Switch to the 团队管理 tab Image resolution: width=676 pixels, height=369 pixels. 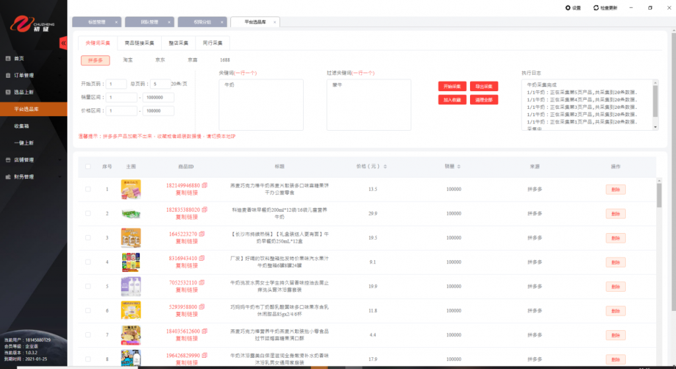(x=149, y=22)
